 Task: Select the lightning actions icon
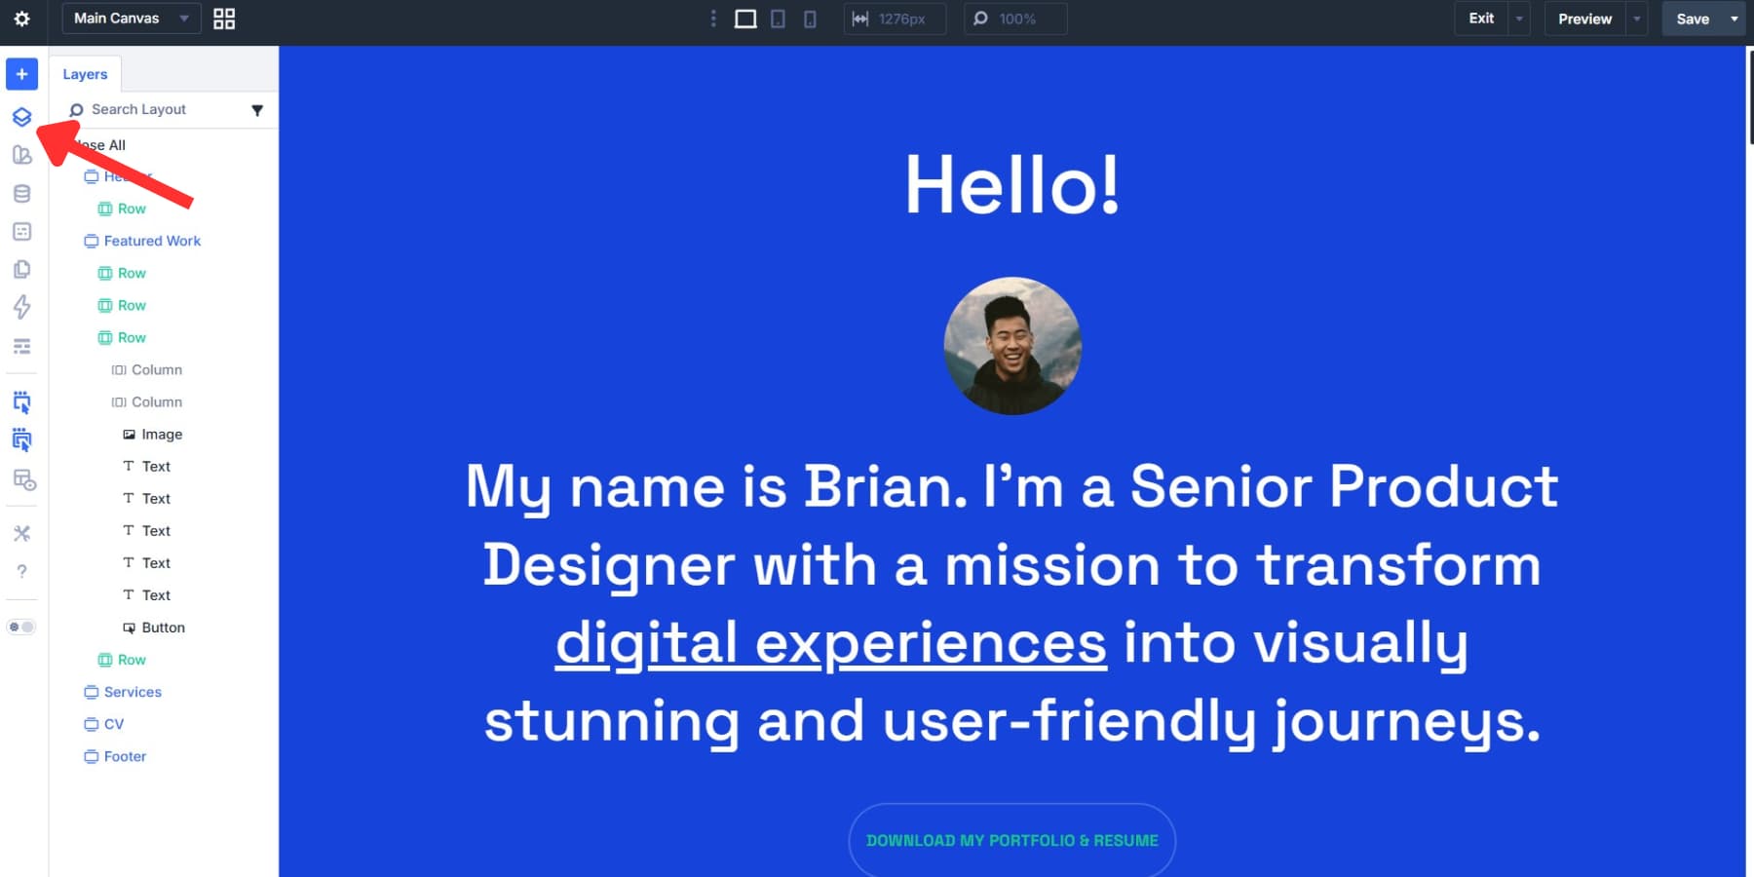(x=21, y=307)
